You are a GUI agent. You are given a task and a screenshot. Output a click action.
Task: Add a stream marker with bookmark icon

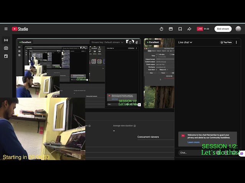click(180, 29)
